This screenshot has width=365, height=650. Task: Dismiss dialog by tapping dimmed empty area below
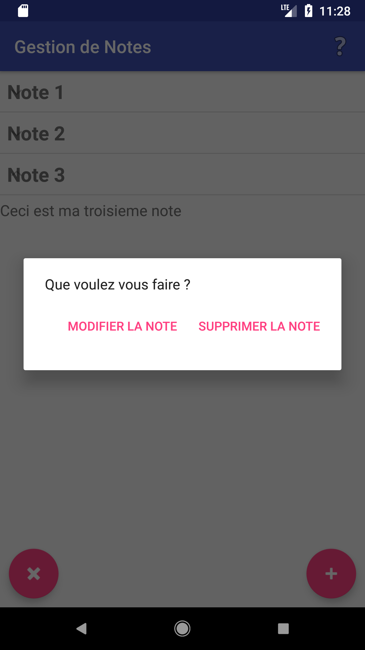pyautogui.click(x=182, y=457)
